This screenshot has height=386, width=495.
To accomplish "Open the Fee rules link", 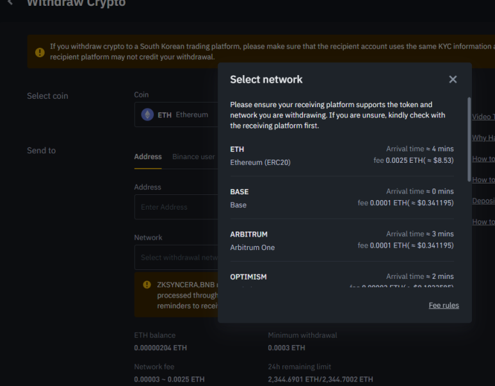I will [444, 305].
